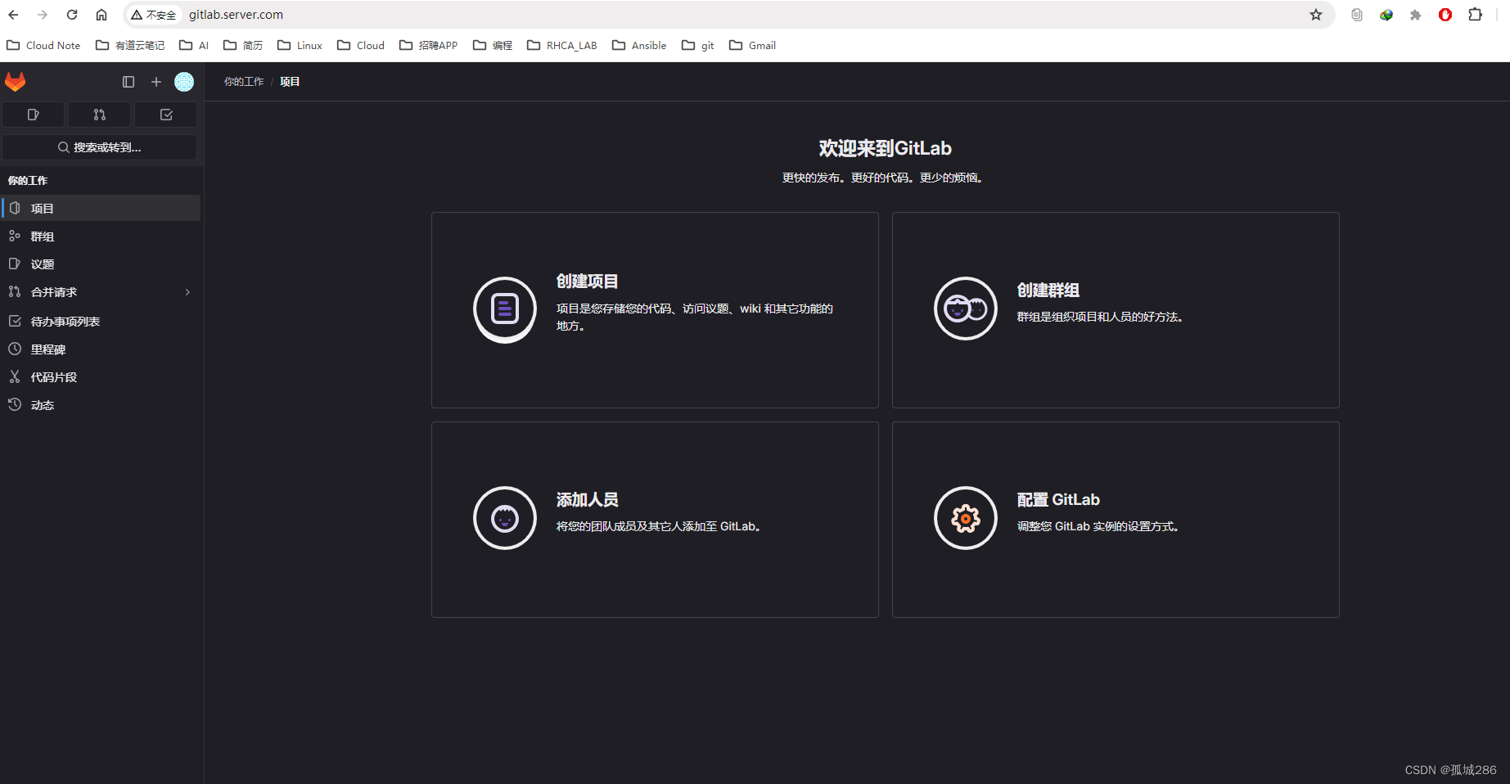
Task: Click the 不安全 security warning badge
Action: (x=154, y=15)
